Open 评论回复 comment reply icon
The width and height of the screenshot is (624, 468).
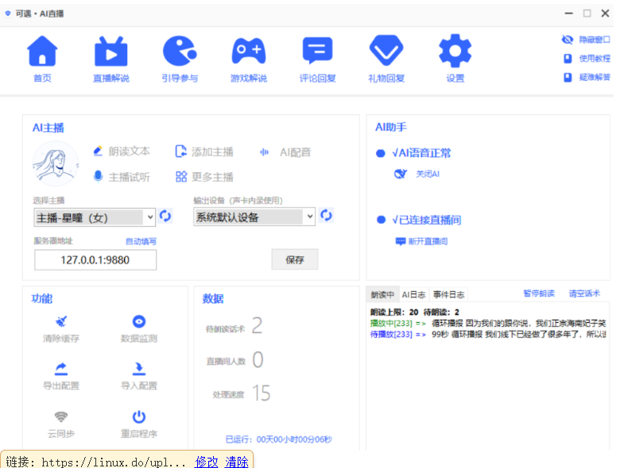pyautogui.click(x=317, y=52)
